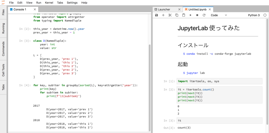Click the Launcher tab icon
The height and width of the screenshot is (133, 269).
pyautogui.click(x=156, y=9)
